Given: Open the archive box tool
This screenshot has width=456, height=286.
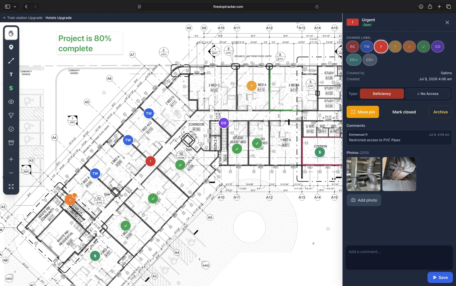Looking at the screenshot, I should (11, 143).
